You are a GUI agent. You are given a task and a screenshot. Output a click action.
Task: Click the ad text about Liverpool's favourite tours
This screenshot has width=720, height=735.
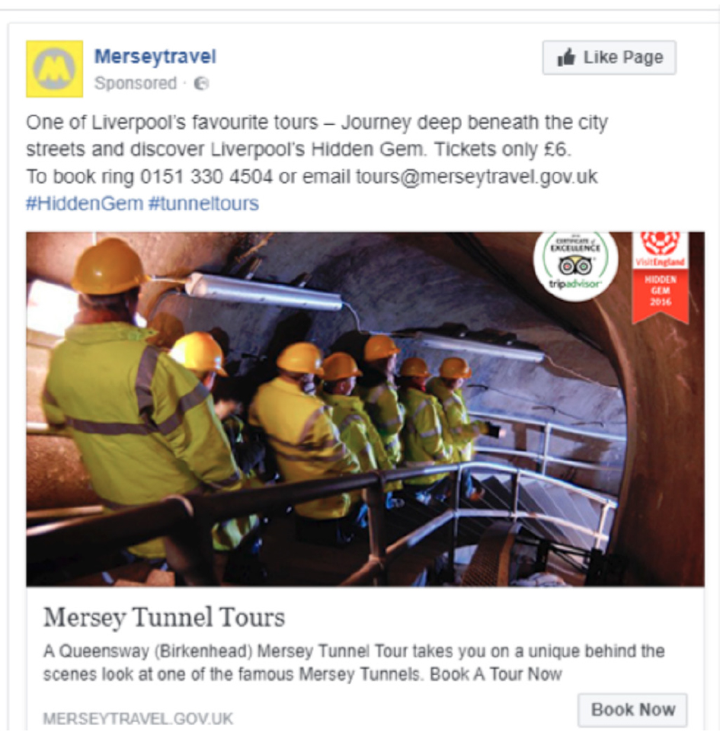click(x=317, y=136)
